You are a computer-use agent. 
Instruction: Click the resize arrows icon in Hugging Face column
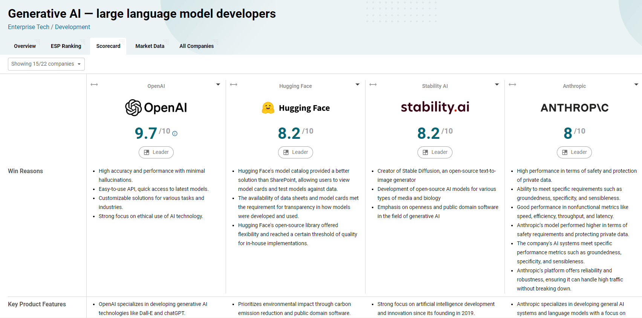pos(234,84)
